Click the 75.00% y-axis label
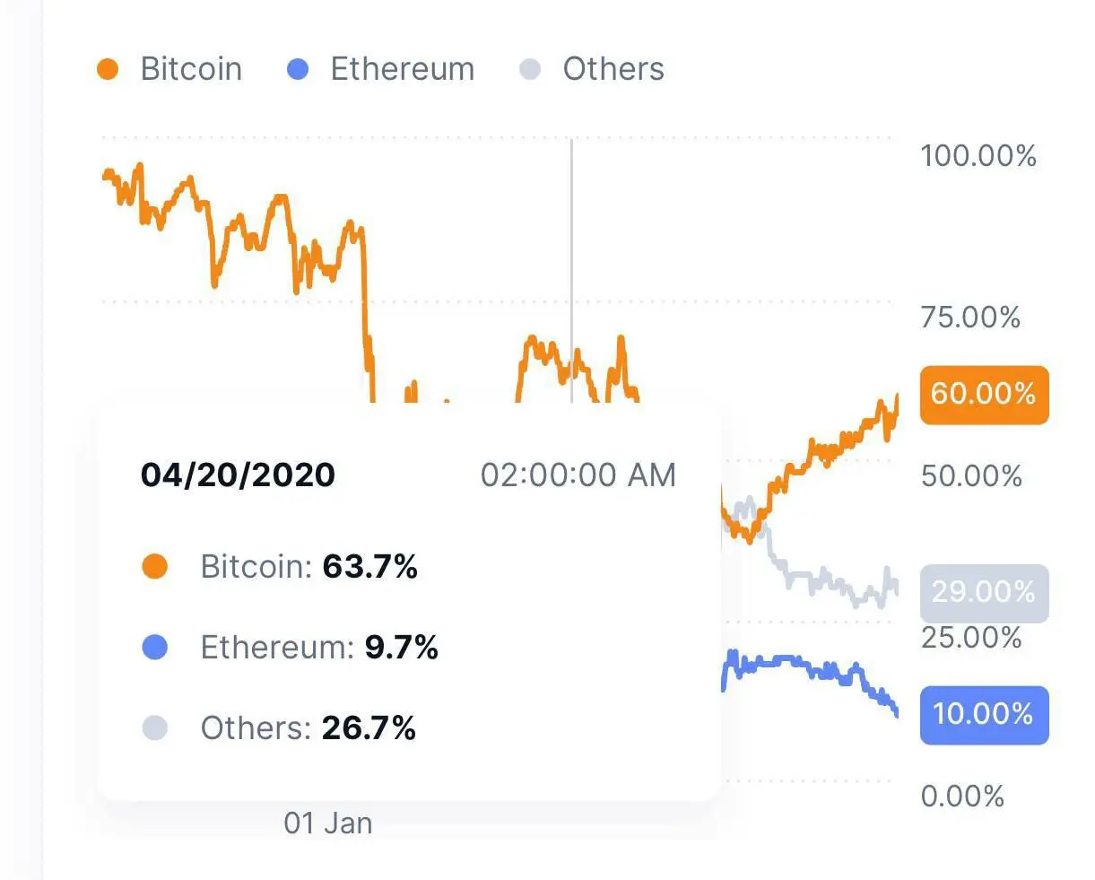 (970, 317)
